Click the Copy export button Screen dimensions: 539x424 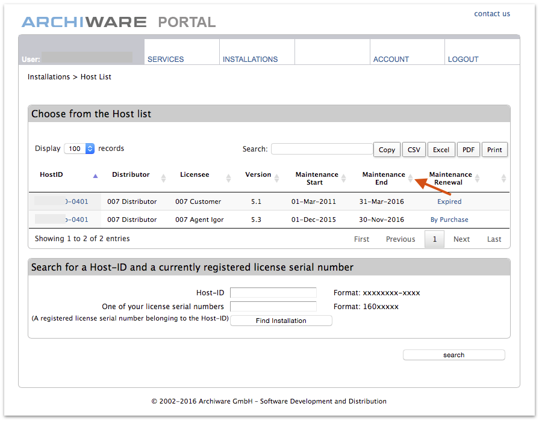coord(387,150)
